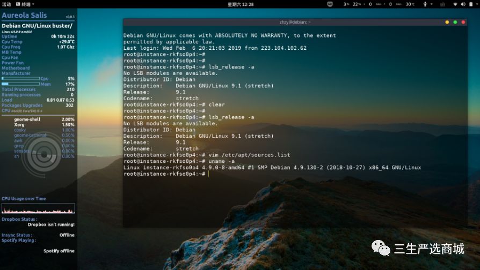Click the 30℃ temperature indicator
The image size is (480, 270).
(410, 4)
